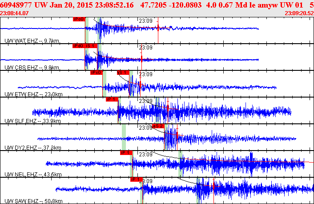This screenshot has width=314, height=204.
Task: Click the 23:09 minute label on CBS trace
Action: coord(146,48)
